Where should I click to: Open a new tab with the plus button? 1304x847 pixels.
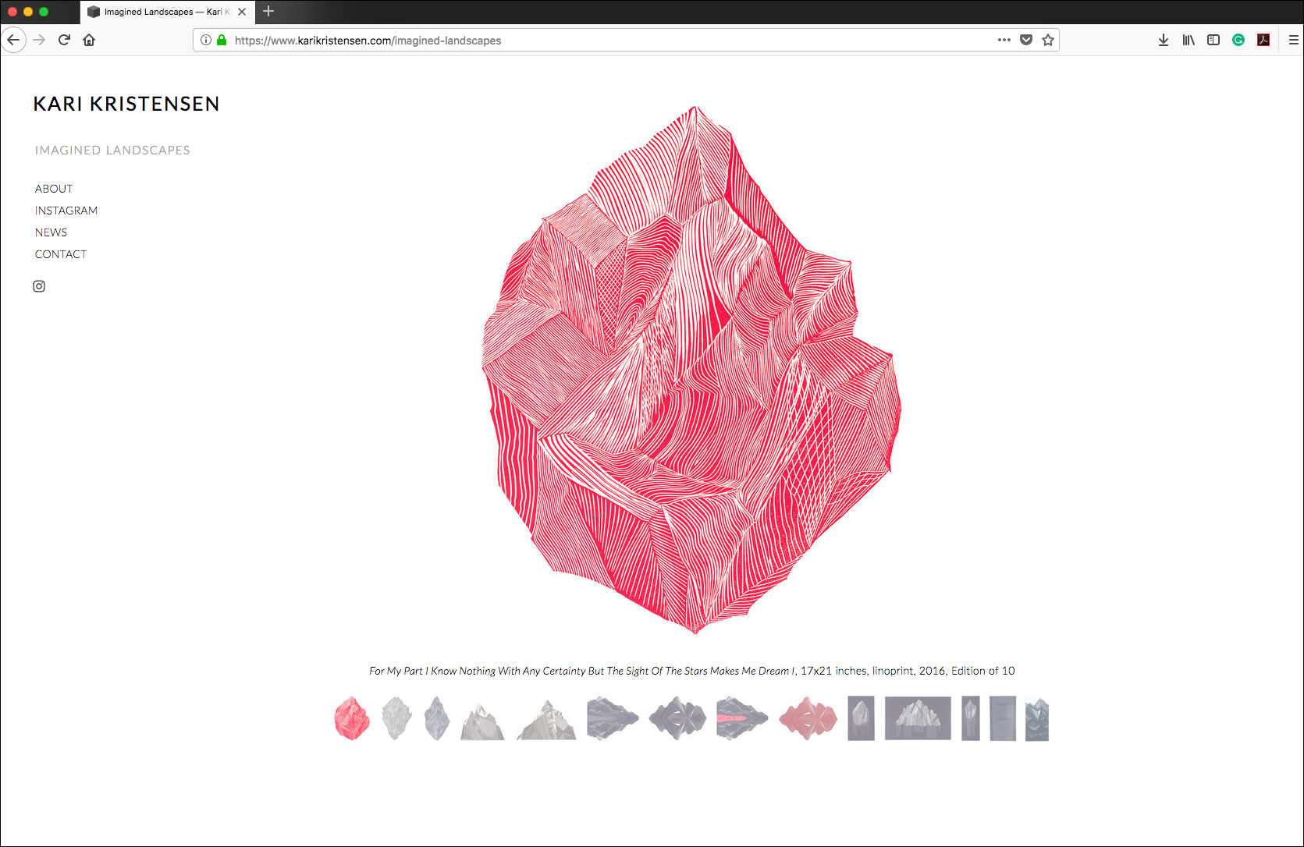(268, 12)
